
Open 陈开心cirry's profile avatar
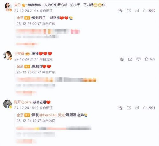click(7, 104)
